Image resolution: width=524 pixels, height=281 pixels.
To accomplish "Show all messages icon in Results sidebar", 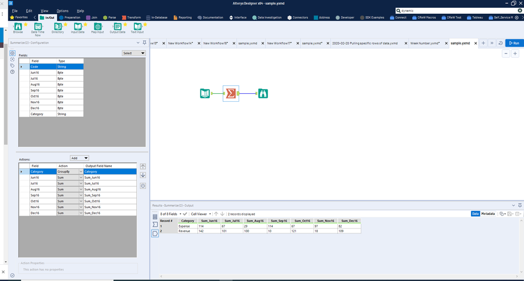I will click(155, 217).
